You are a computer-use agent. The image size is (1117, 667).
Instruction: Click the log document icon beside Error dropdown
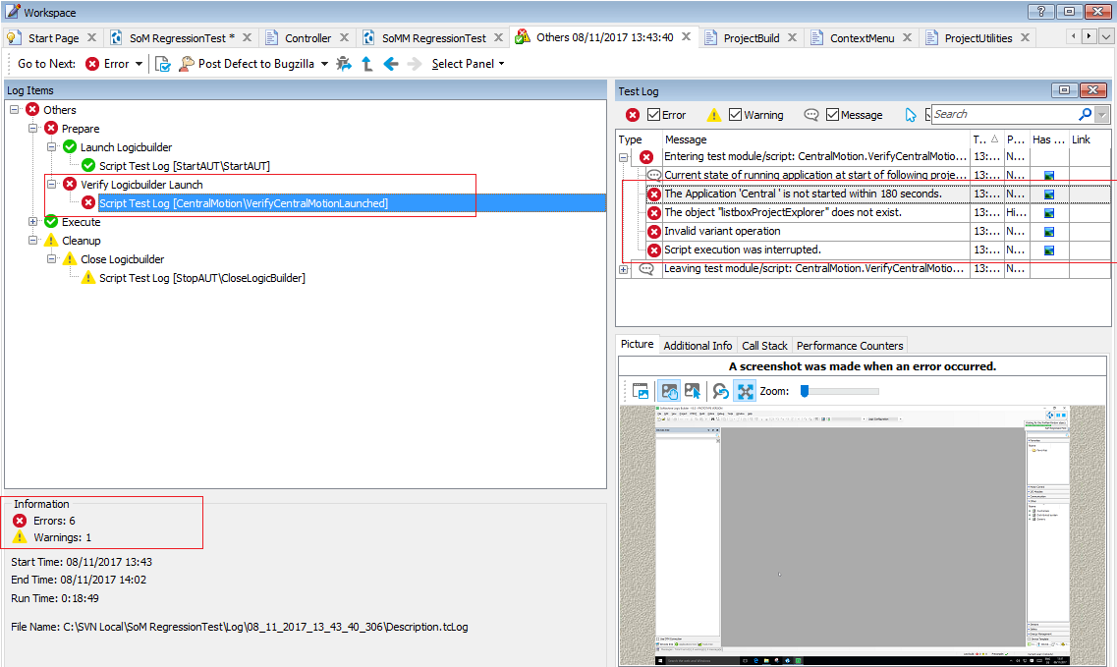[163, 64]
